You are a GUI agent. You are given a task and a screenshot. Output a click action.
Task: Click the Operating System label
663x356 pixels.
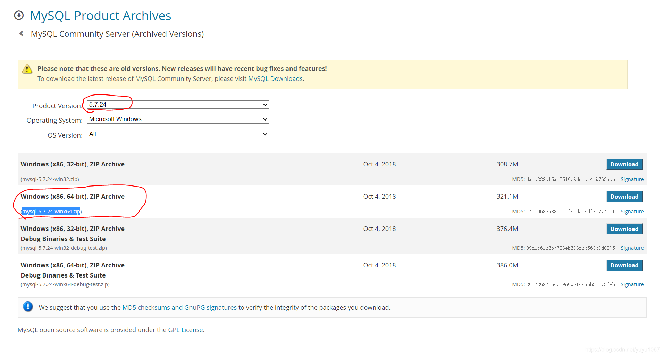coord(54,120)
